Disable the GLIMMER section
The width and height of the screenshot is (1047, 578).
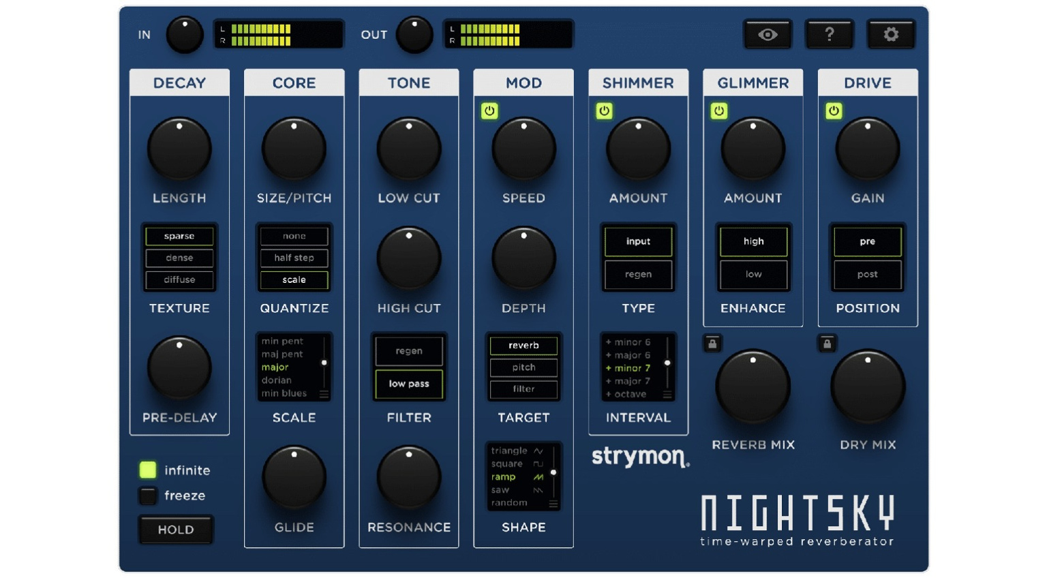[720, 111]
